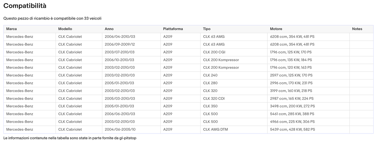Select the 2004/06-2005/10 year cell
377x144 pixels.
(120, 129)
